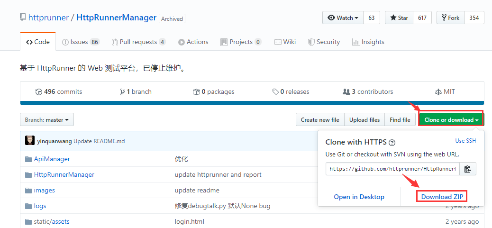Viewport: 492px width, 228px height.
Task: Switch to the Security tab
Action: pyautogui.click(x=324, y=42)
